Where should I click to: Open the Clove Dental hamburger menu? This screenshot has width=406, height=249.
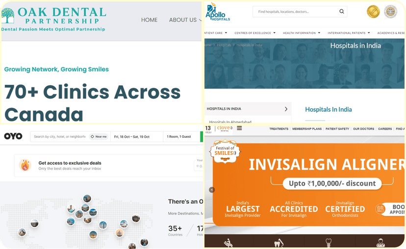[x=239, y=128]
